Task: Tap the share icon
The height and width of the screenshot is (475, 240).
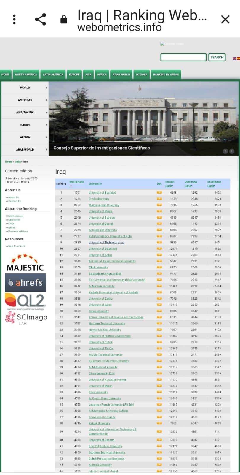Action: (41, 20)
